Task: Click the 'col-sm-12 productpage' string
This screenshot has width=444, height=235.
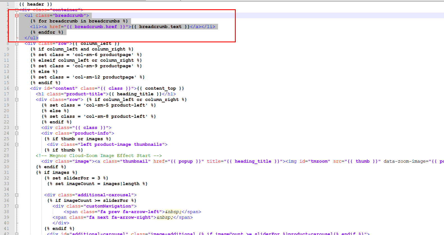Action: pyautogui.click(x=104, y=77)
